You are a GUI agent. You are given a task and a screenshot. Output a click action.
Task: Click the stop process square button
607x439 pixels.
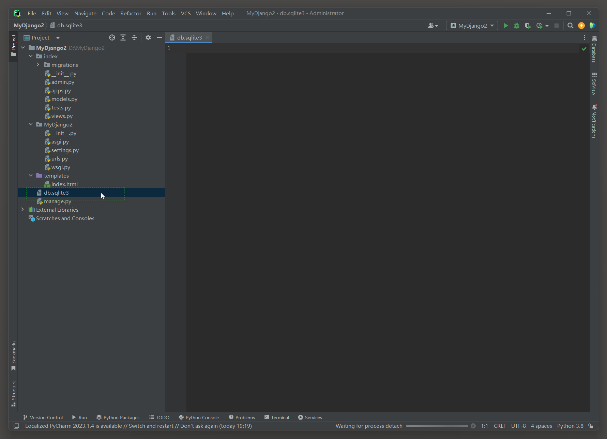pos(557,26)
